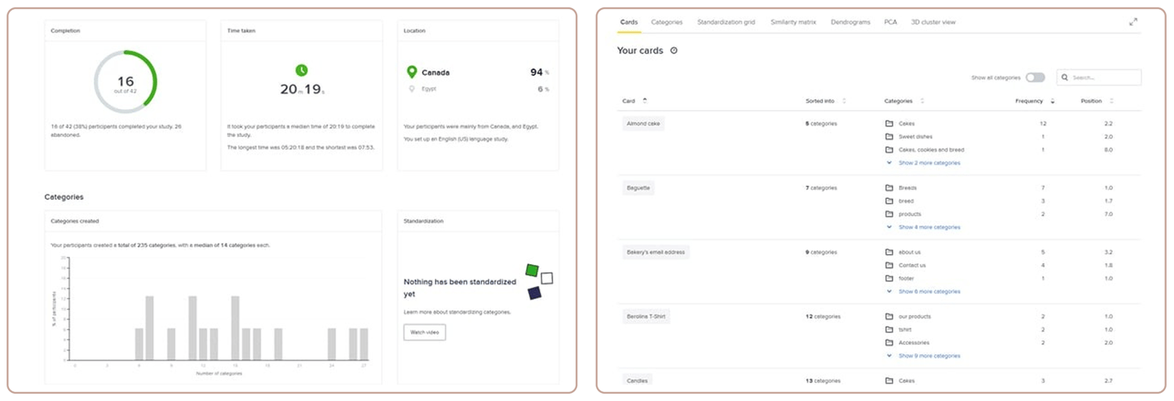Click the Watch video button
This screenshot has width=1174, height=401.
tap(424, 333)
